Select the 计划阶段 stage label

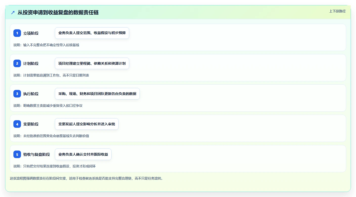tap(31, 63)
